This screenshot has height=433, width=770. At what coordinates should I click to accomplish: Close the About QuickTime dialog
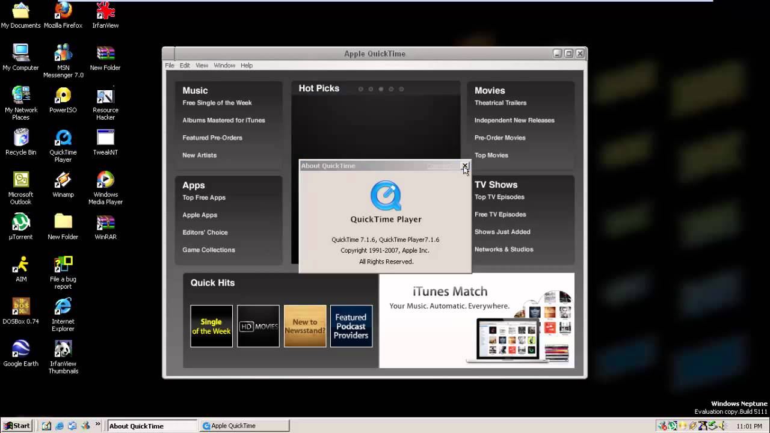click(464, 165)
